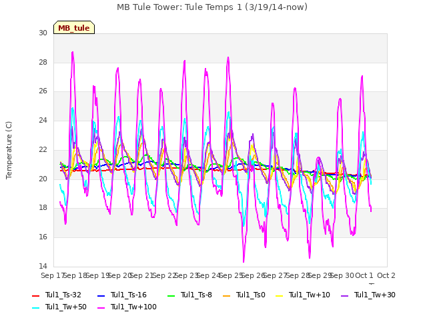The width and height of the screenshot is (427, 320).
Task: Click the y-axis value 18
Action: pos(43,207)
